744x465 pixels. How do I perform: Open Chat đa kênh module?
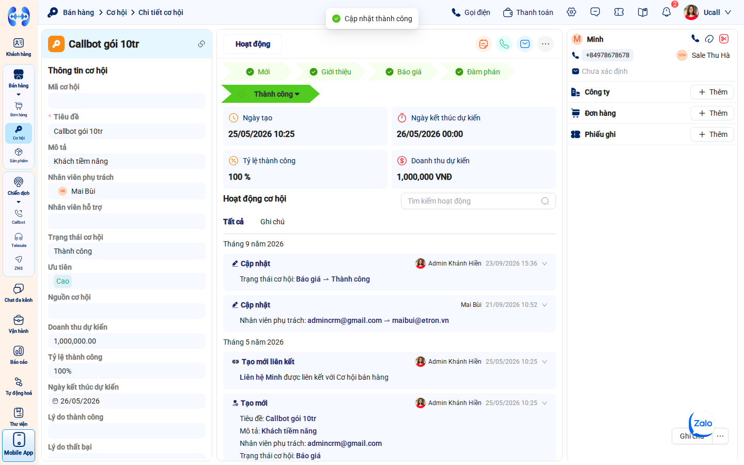(x=19, y=292)
